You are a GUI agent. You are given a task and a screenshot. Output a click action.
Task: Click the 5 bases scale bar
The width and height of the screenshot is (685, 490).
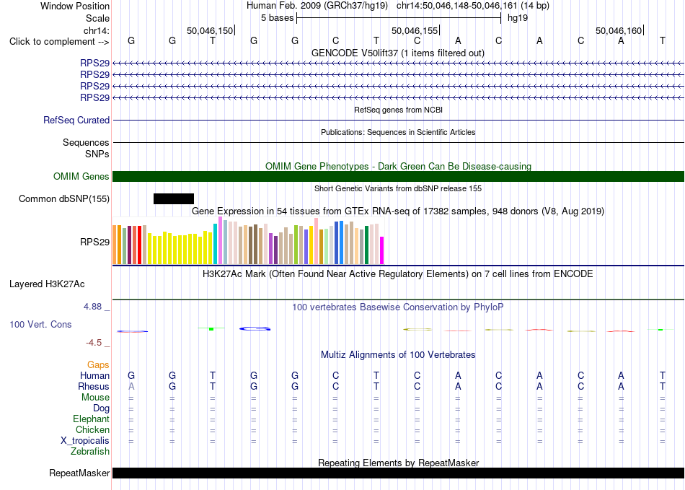coord(399,18)
